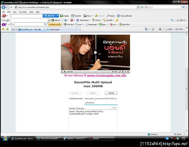This screenshot has width=189, height=147.
Task: Switch to the jokergame taskbar window
Action: (49, 139)
